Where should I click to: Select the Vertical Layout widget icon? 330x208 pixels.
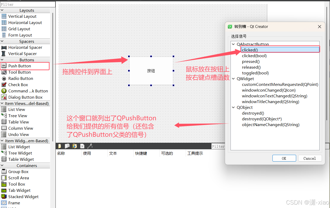point(4,16)
